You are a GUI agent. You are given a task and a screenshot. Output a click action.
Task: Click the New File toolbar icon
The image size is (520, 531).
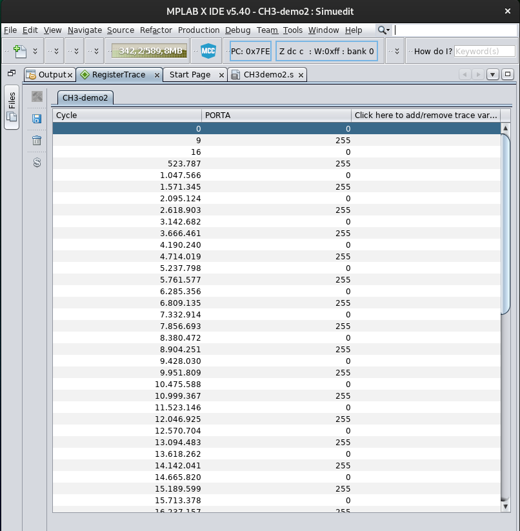[x=20, y=51]
